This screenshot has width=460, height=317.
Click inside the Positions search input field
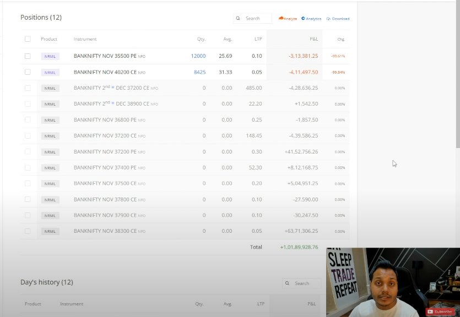click(x=255, y=18)
